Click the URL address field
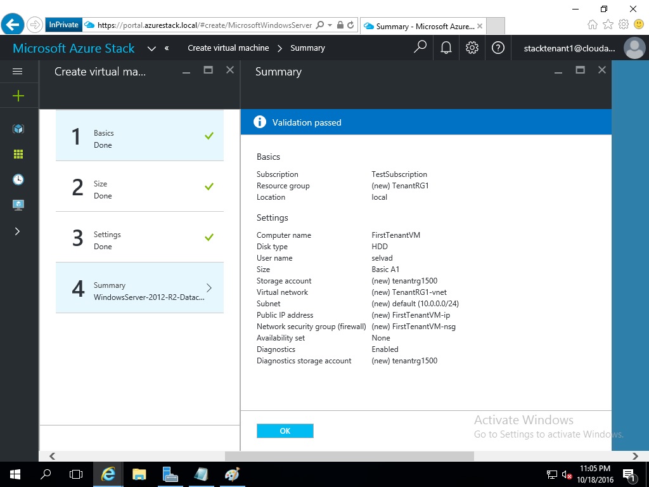The width and height of the screenshot is (649, 487). 205,25
